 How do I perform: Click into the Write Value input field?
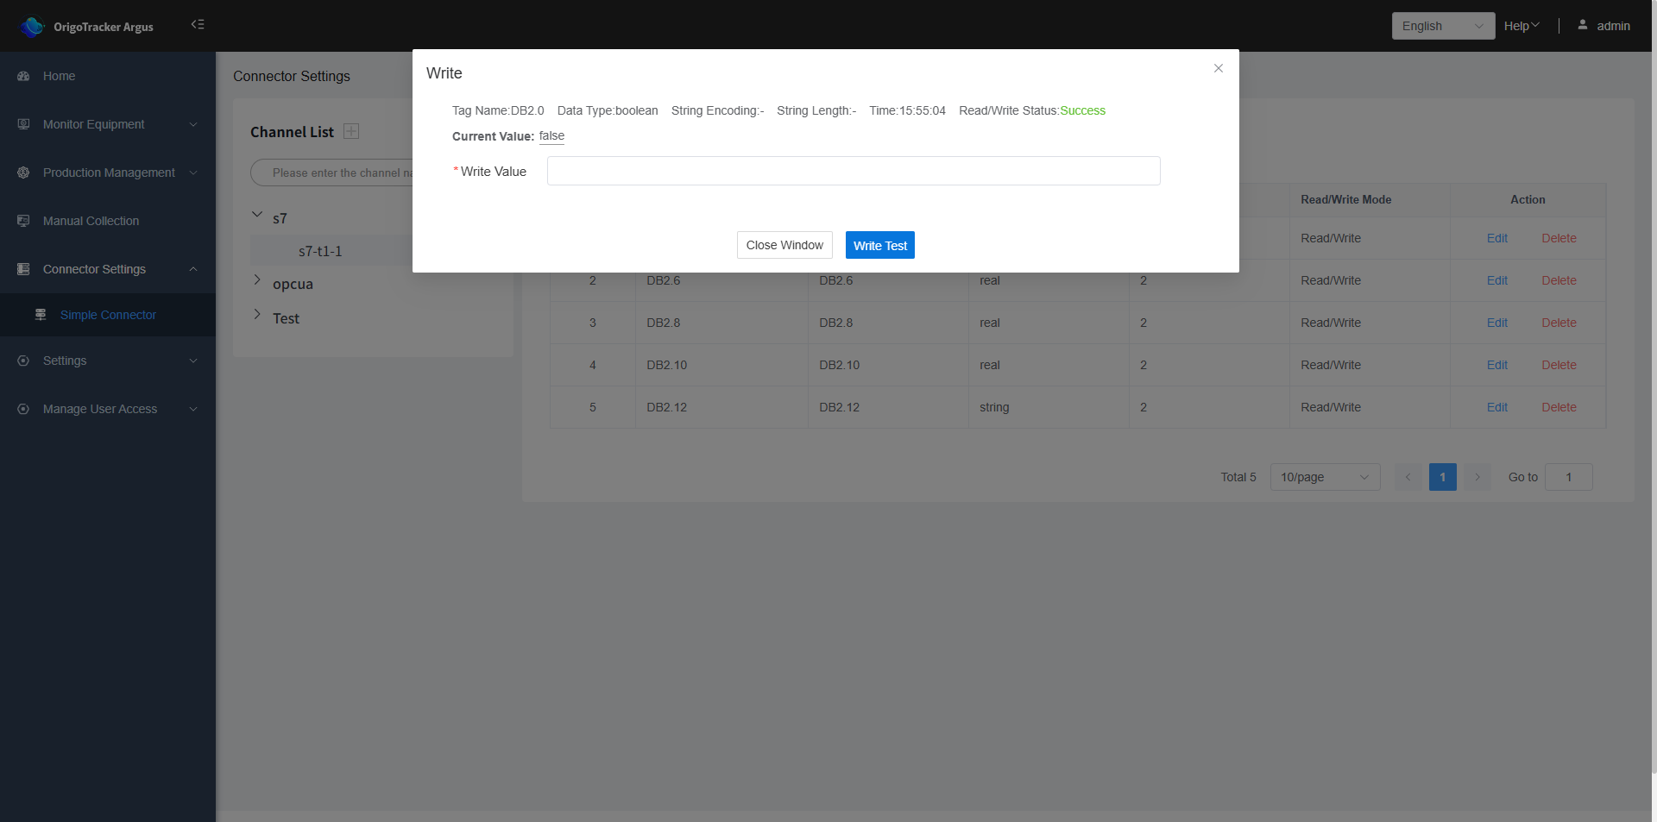pyautogui.click(x=853, y=172)
